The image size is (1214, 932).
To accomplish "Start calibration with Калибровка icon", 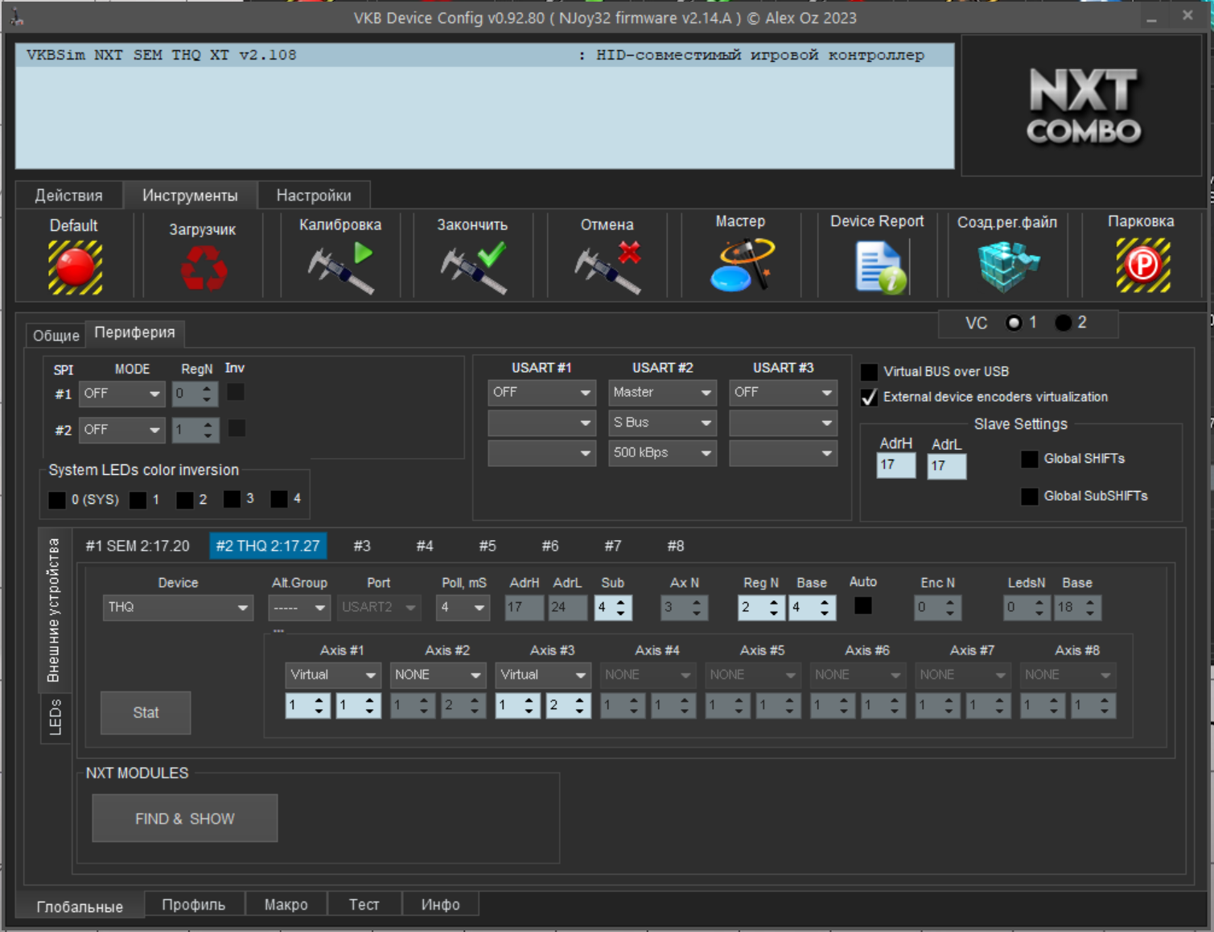I will pos(340,267).
